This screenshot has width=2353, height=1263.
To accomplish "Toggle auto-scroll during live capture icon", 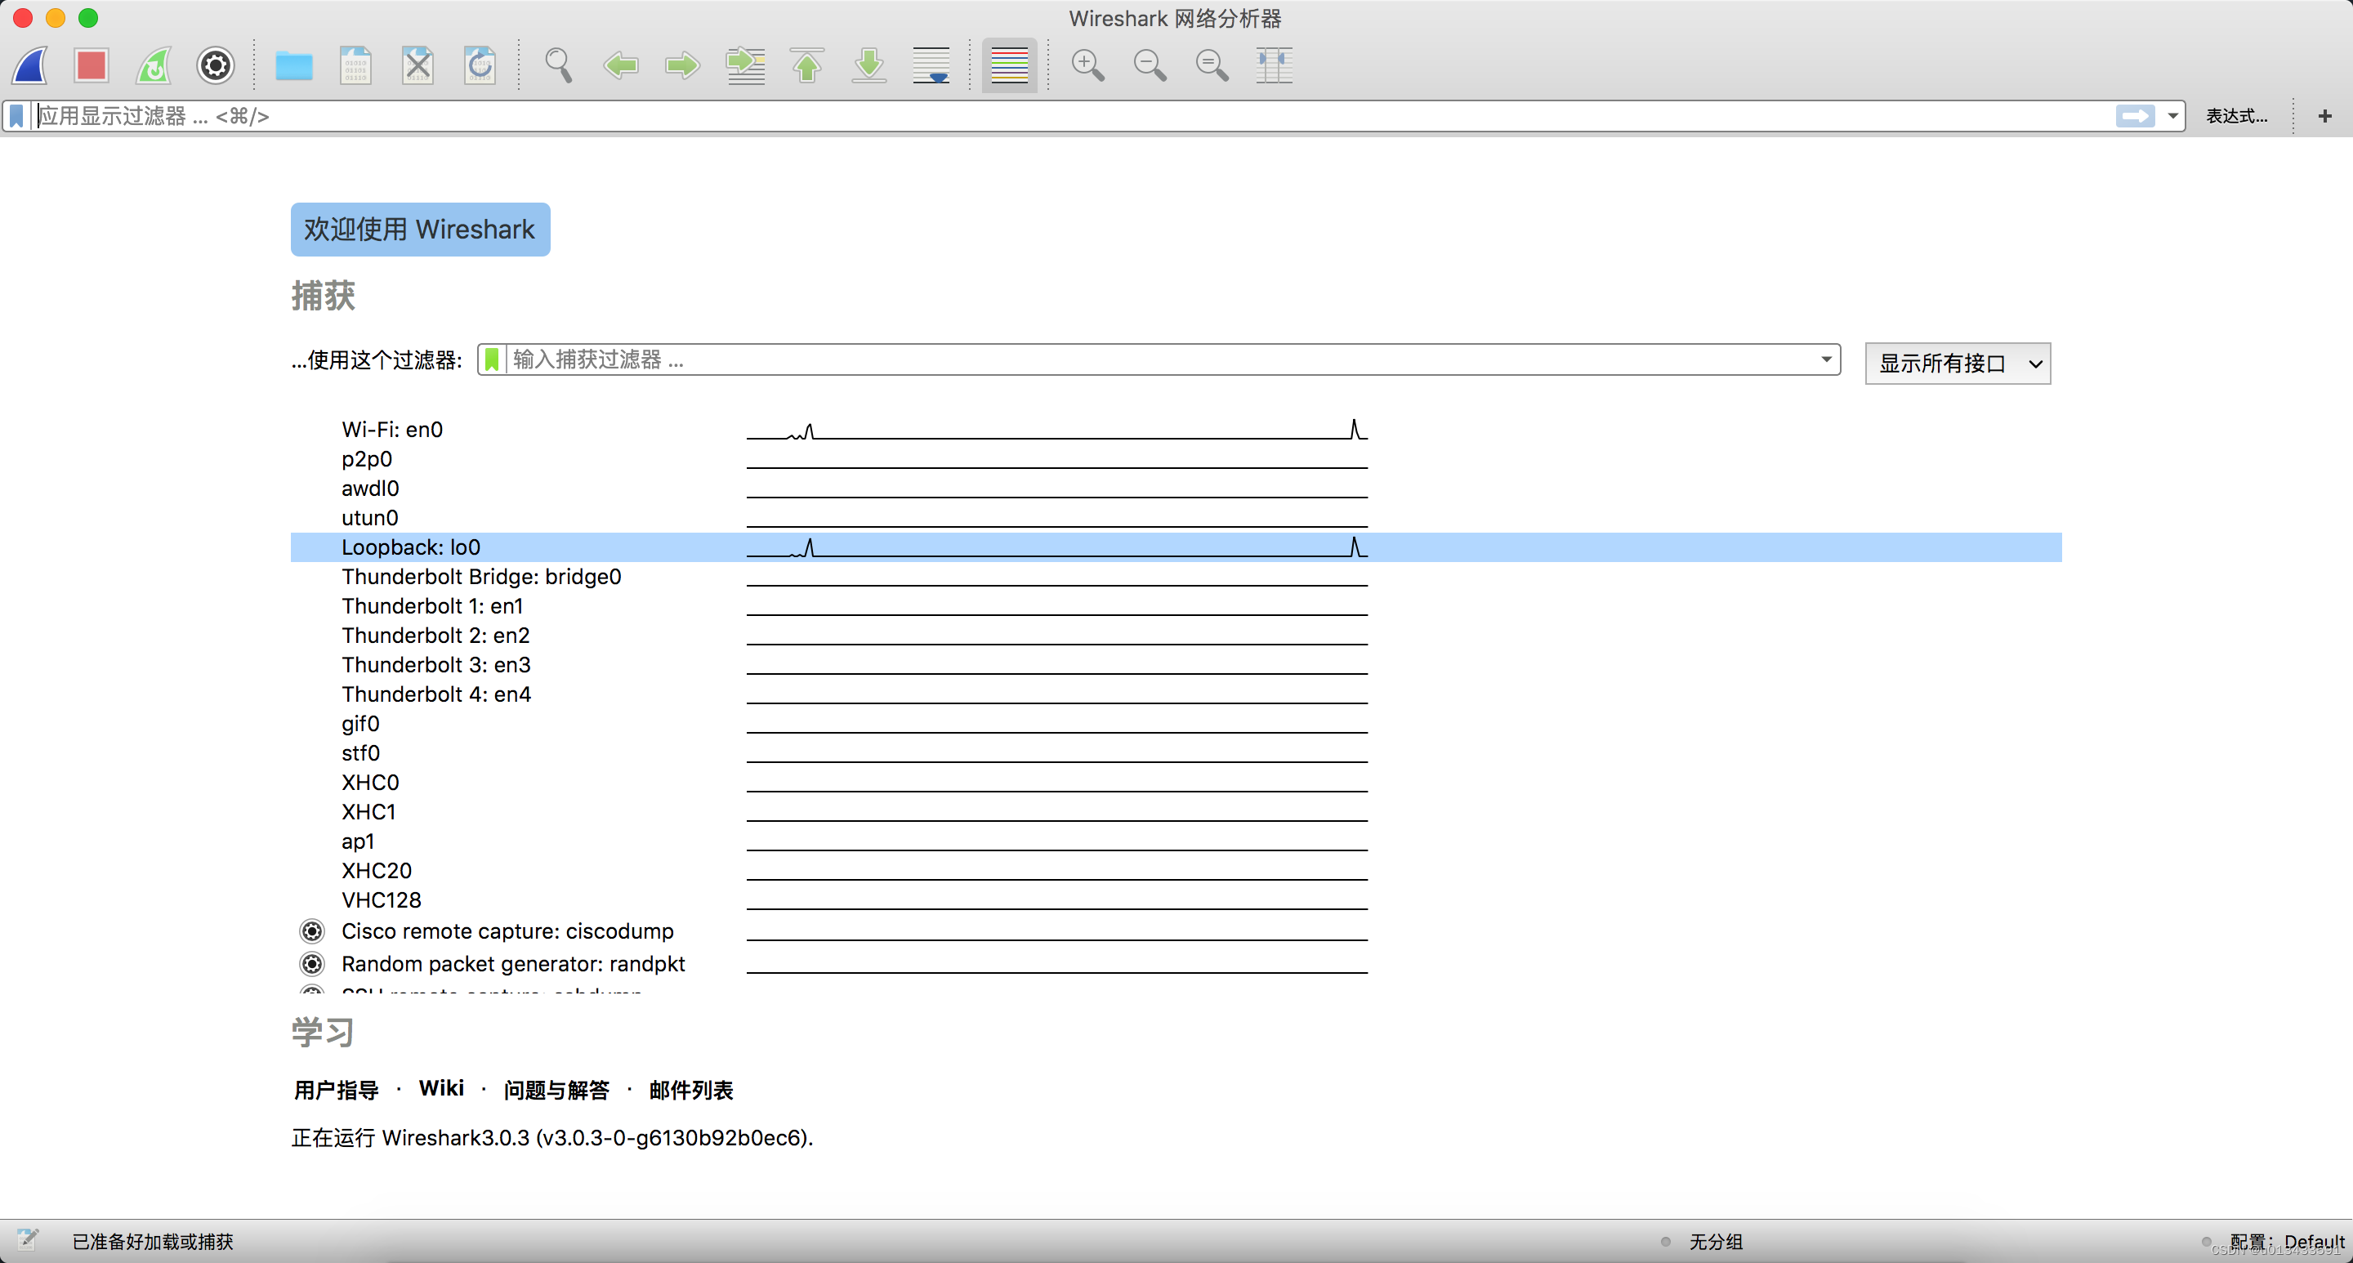I will click(931, 65).
